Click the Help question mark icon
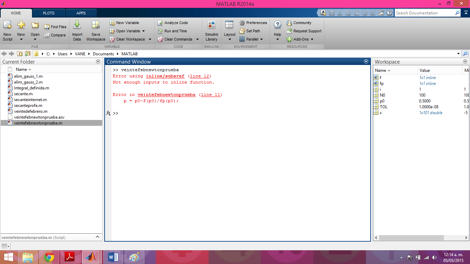 pyautogui.click(x=277, y=25)
